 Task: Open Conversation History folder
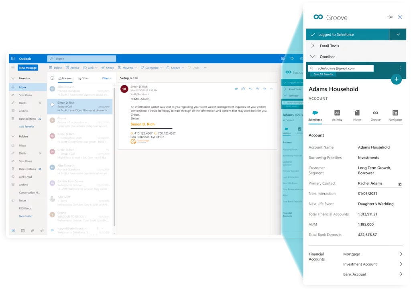(x=29, y=193)
